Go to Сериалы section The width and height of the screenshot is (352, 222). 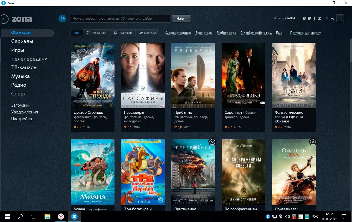(22, 41)
